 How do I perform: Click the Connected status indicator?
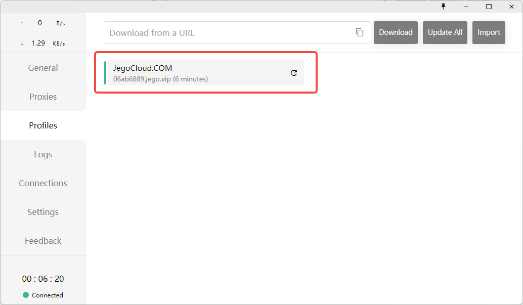tap(43, 295)
